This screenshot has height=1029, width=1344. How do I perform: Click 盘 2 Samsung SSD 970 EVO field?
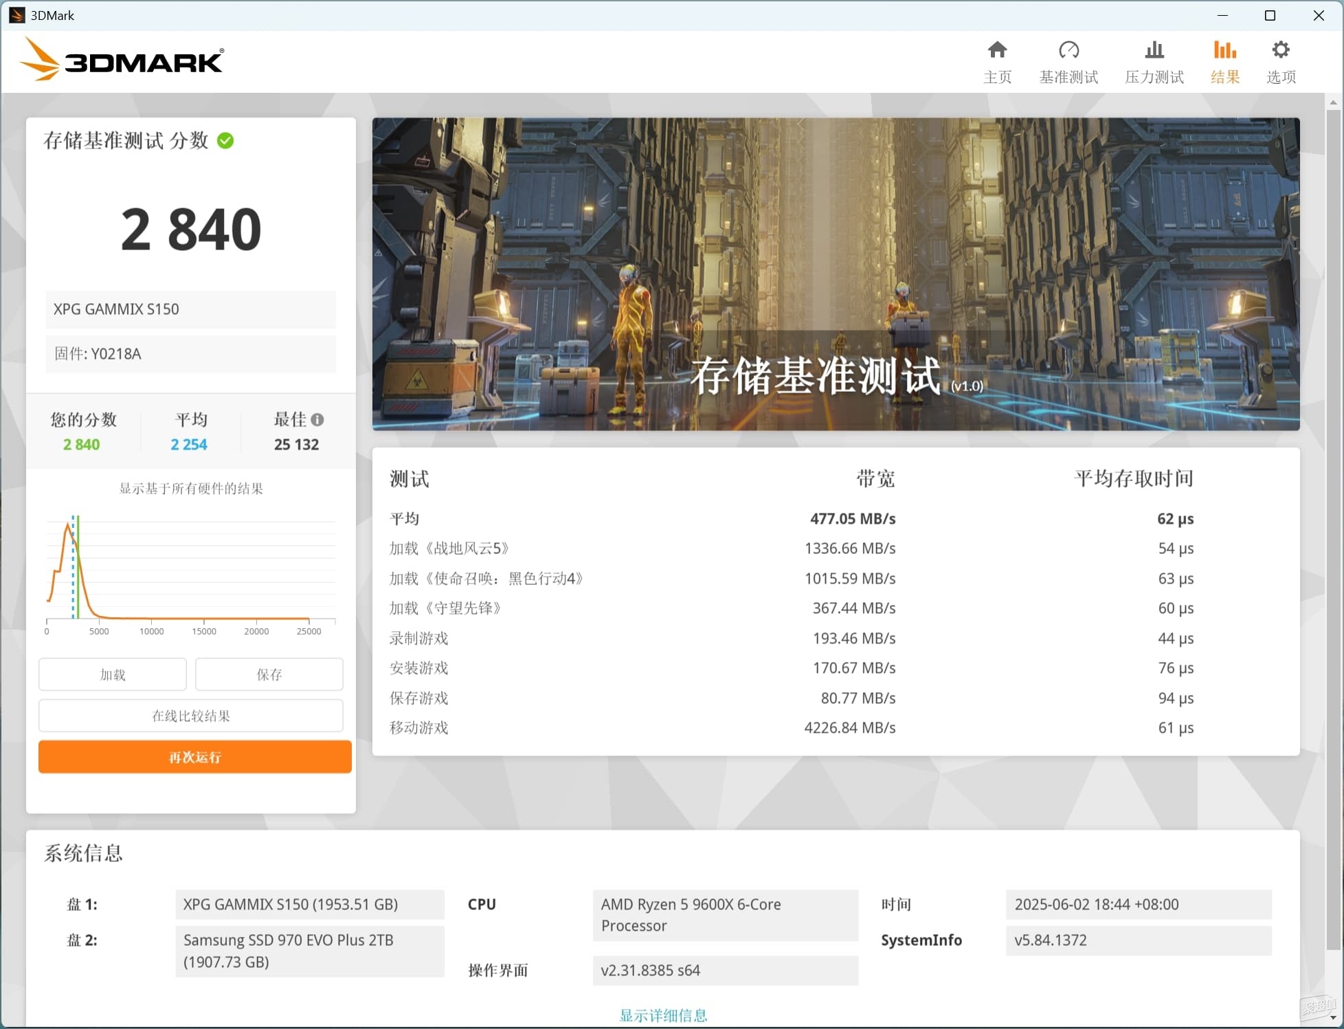click(x=310, y=951)
